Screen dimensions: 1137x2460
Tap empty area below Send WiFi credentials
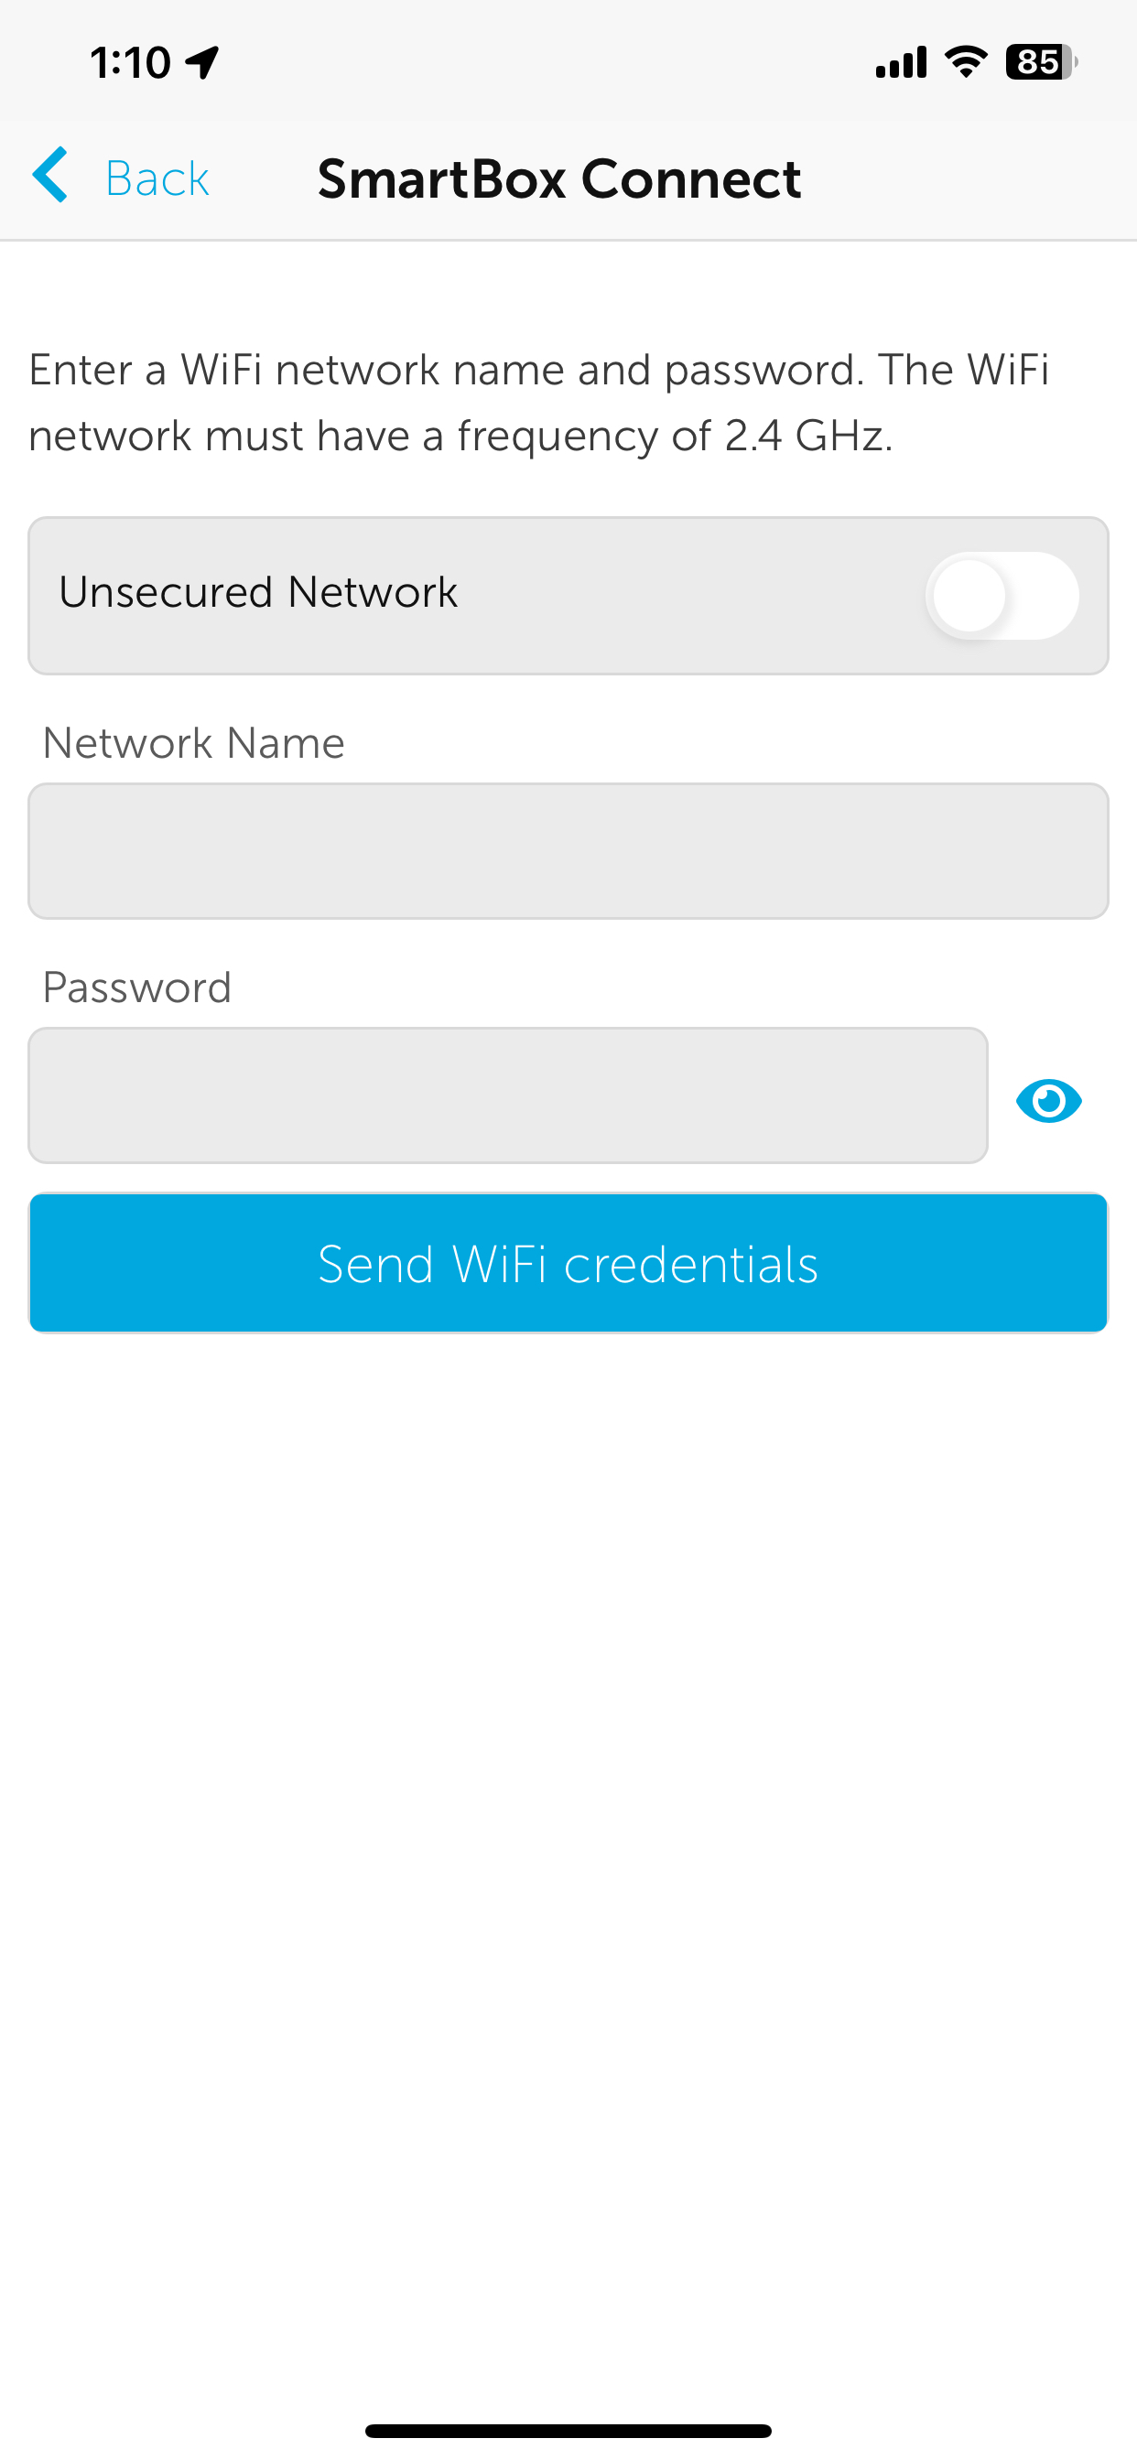coord(568,1815)
